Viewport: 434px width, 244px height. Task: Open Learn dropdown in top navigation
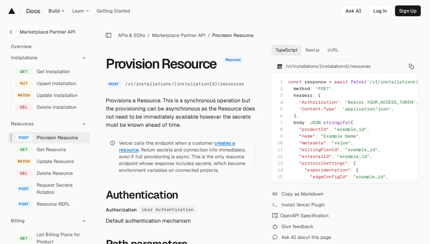coord(80,11)
